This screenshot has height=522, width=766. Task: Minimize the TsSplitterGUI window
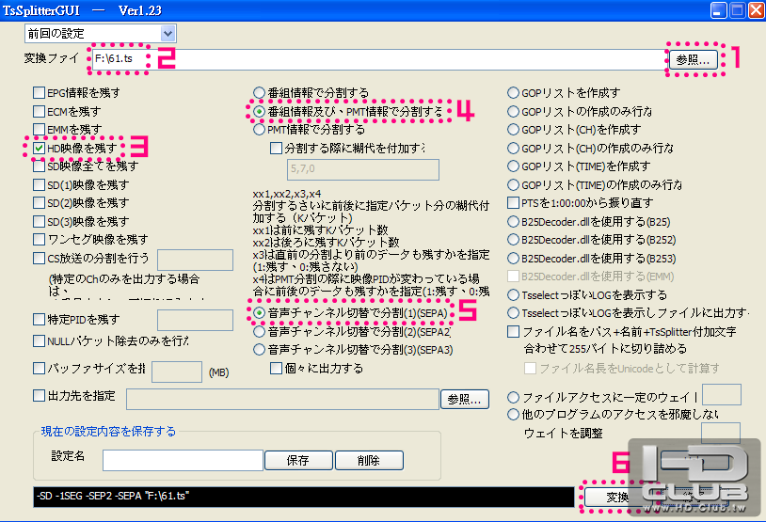[x=718, y=10]
